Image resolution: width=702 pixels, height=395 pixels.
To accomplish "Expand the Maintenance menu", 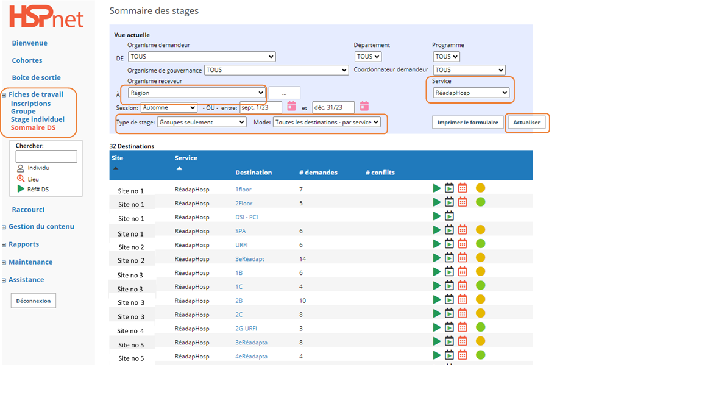I will (x=4, y=263).
